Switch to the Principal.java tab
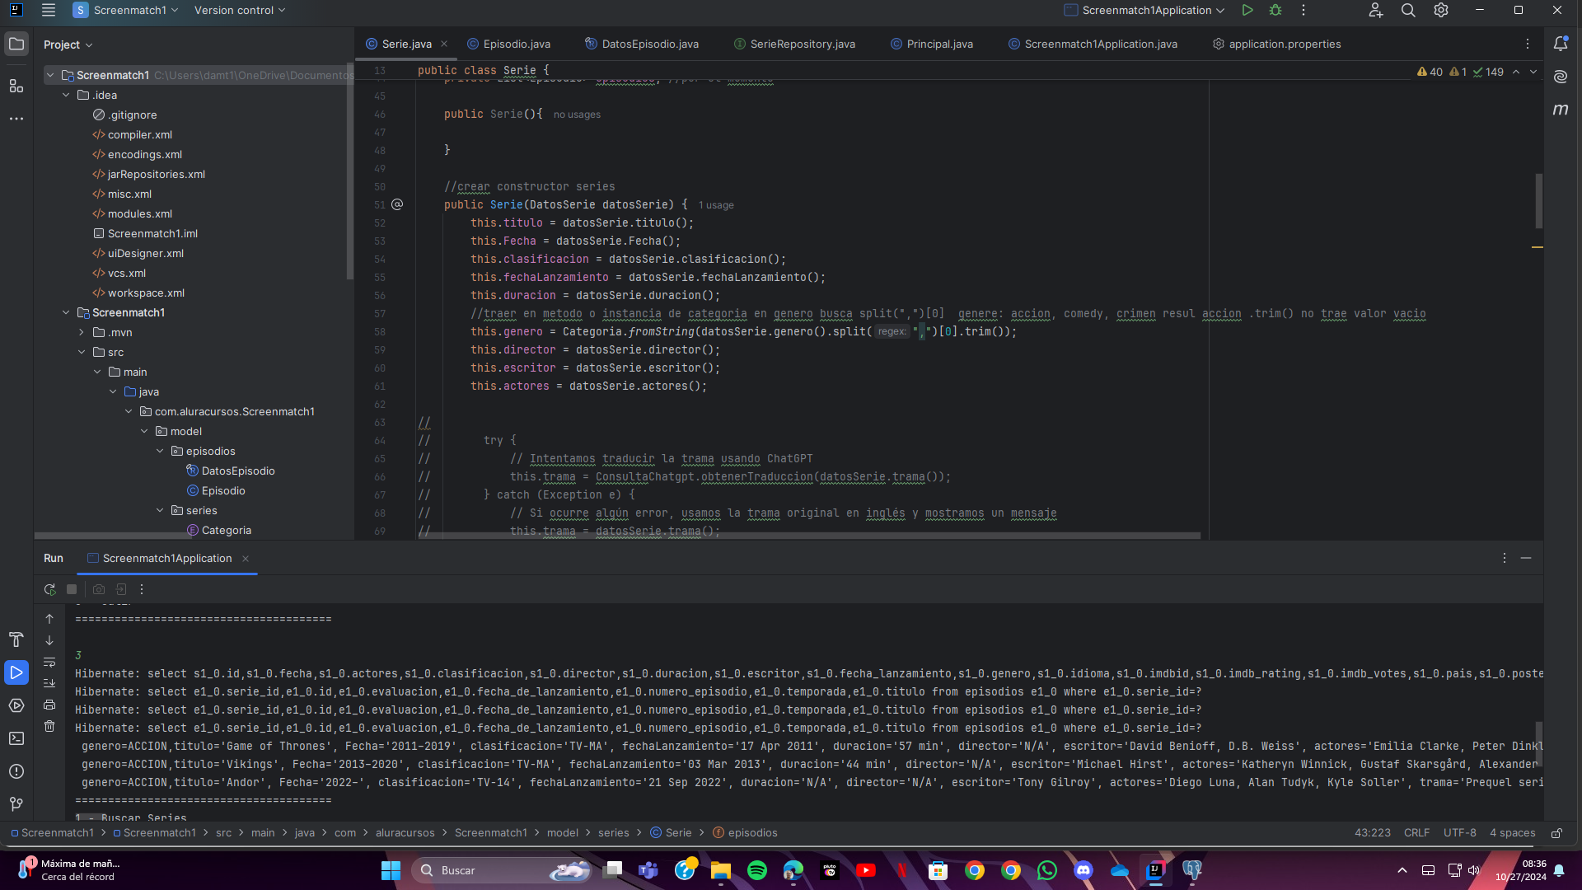 [x=932, y=44]
